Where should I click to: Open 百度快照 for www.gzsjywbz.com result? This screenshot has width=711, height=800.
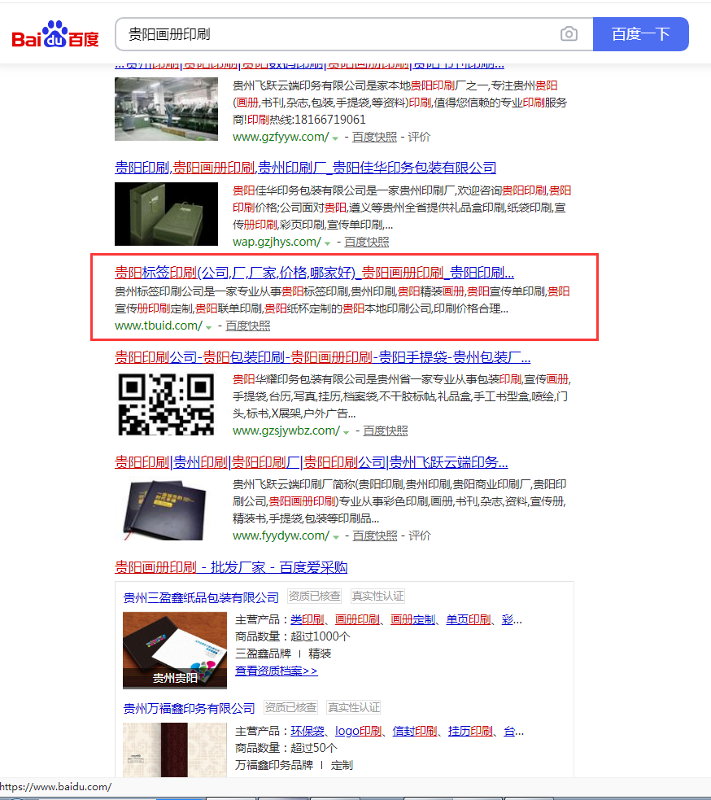pos(386,431)
